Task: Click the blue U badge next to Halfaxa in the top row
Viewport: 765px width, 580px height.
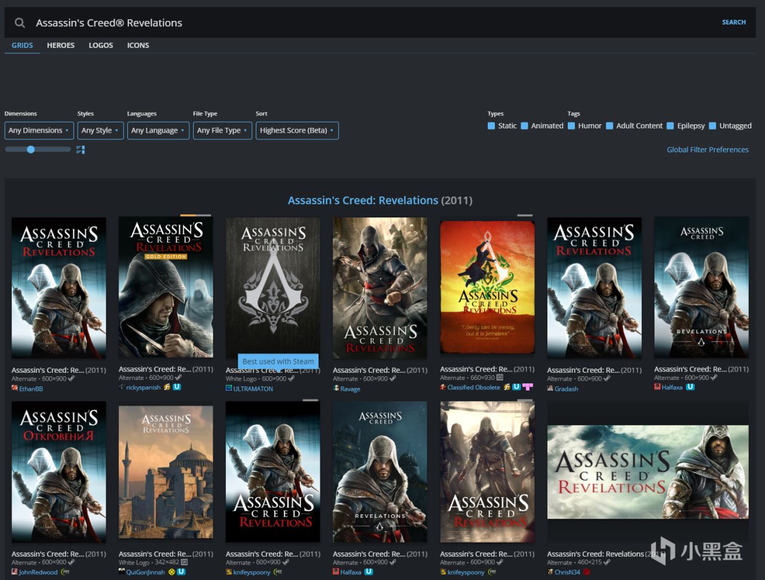Action: 690,387
